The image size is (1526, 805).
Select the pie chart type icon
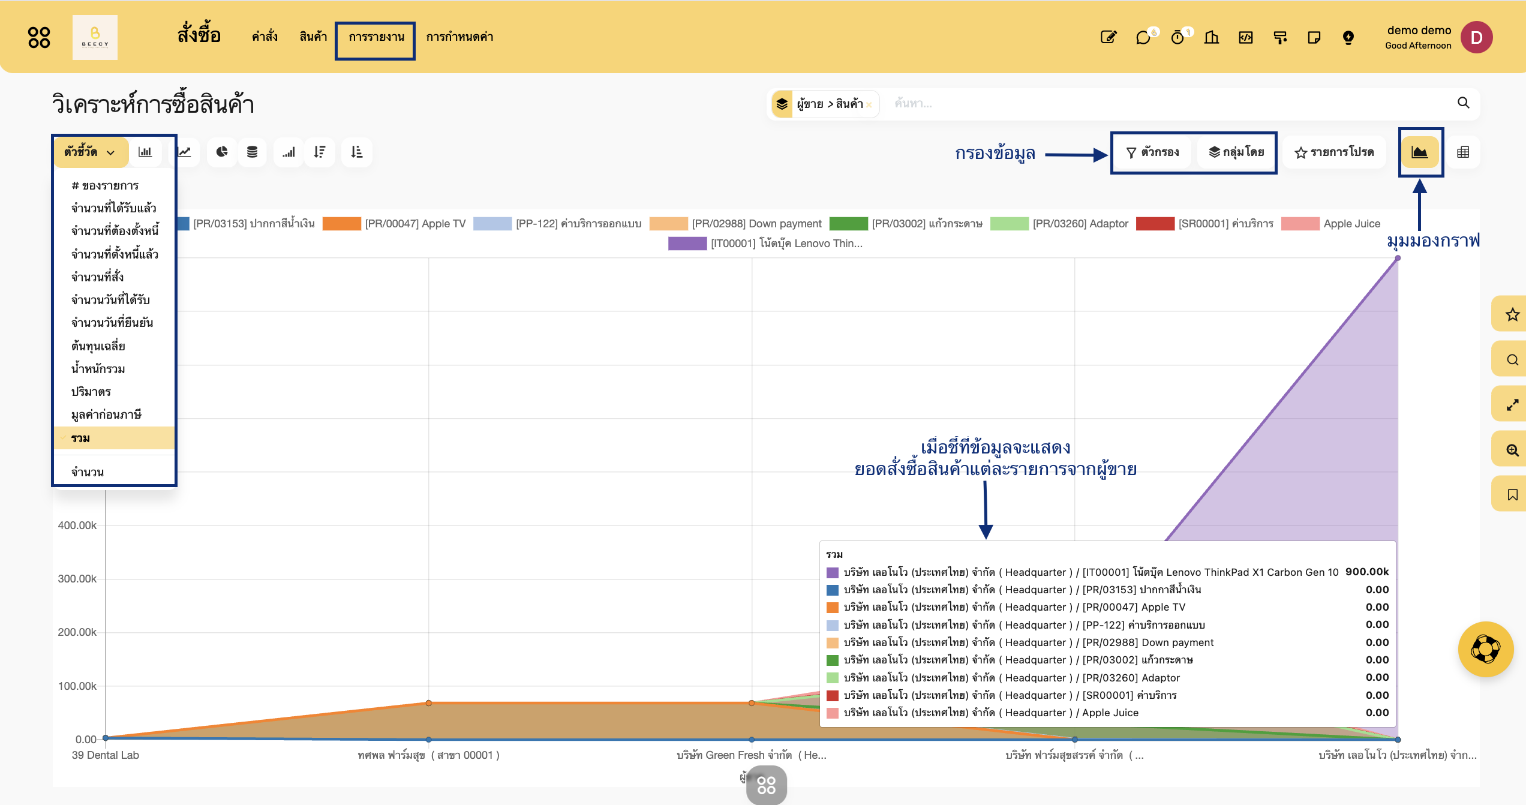[222, 152]
